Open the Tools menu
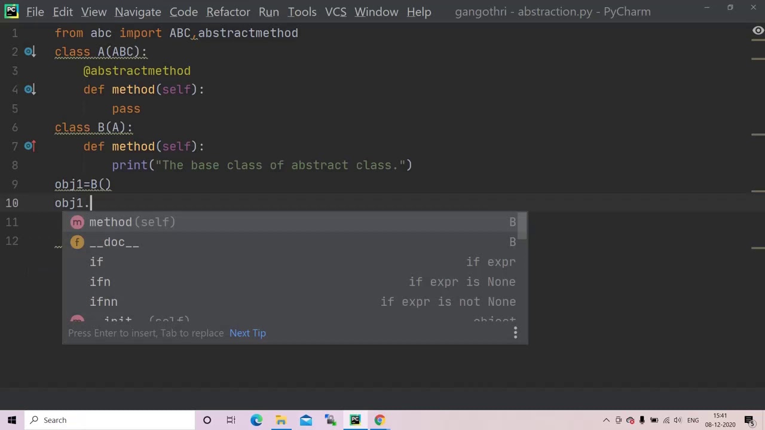This screenshot has height=430, width=765. click(x=302, y=11)
